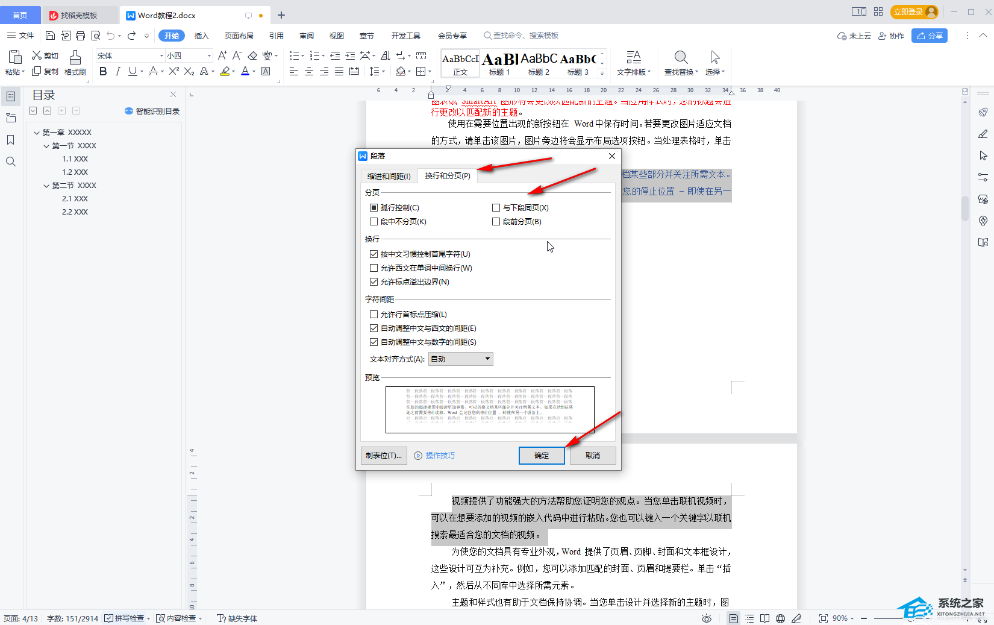The width and height of the screenshot is (994, 625).
Task: Click the clear formatting eraser icon
Action: [x=252, y=55]
